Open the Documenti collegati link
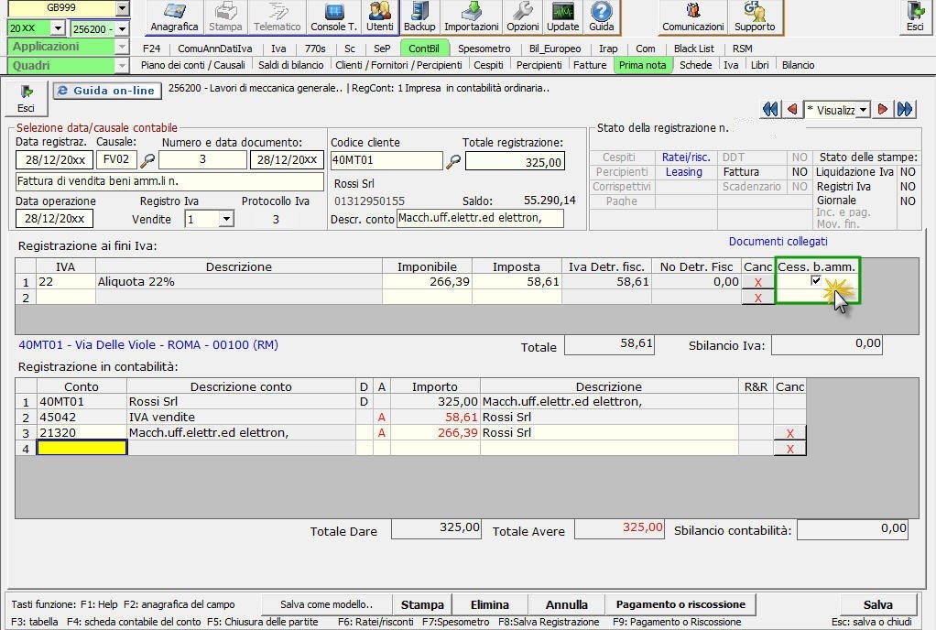 coord(778,242)
